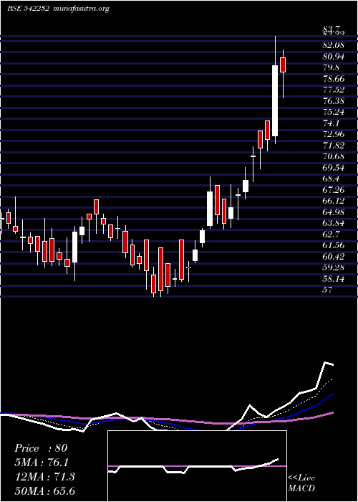This screenshot has height=502, width=358.
Task: Click the BSE 542232 munafasutra.org title text
Action: click(x=59, y=9)
